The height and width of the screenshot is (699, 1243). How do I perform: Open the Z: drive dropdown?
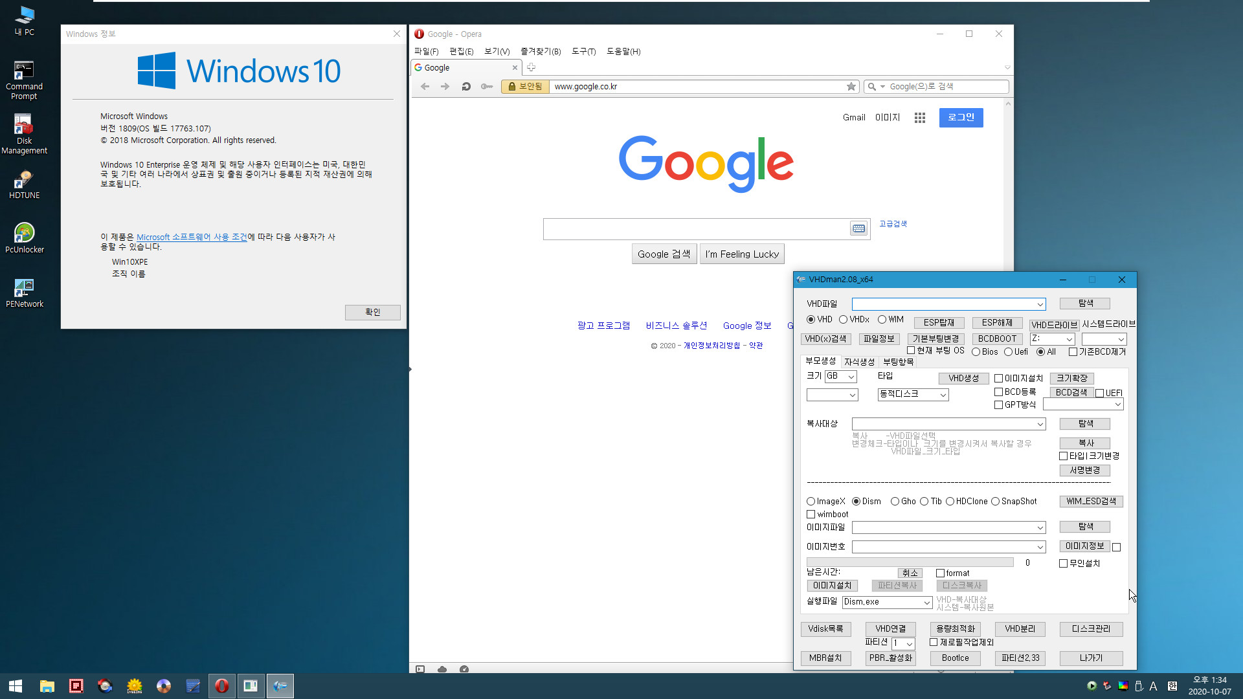pos(1069,339)
